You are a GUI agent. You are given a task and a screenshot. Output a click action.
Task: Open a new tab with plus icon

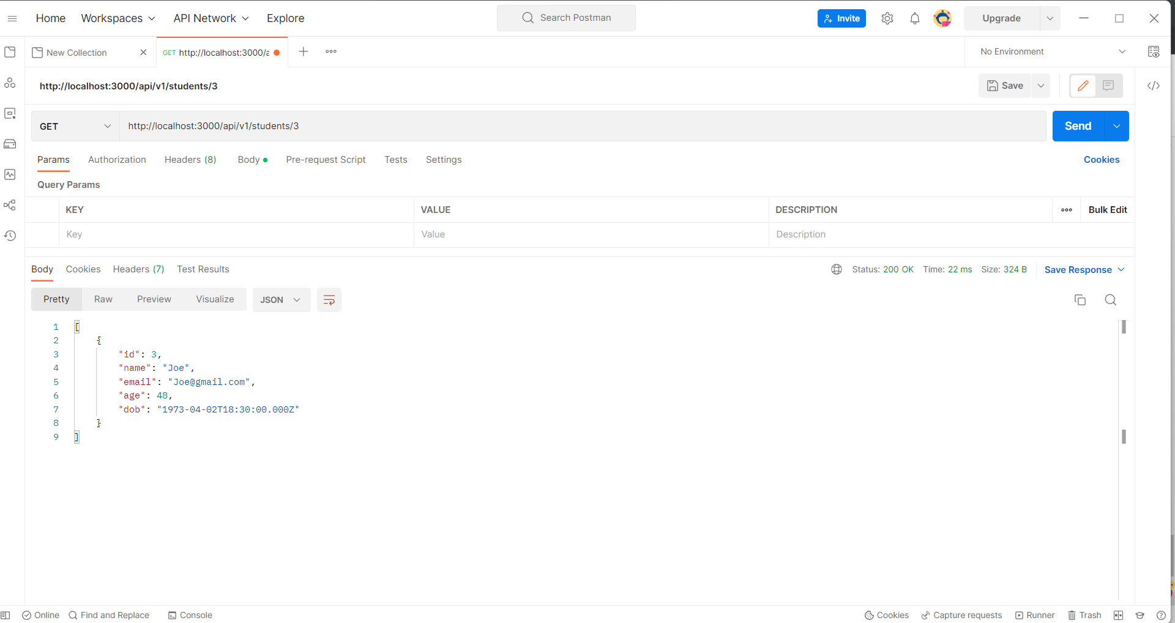click(x=303, y=52)
